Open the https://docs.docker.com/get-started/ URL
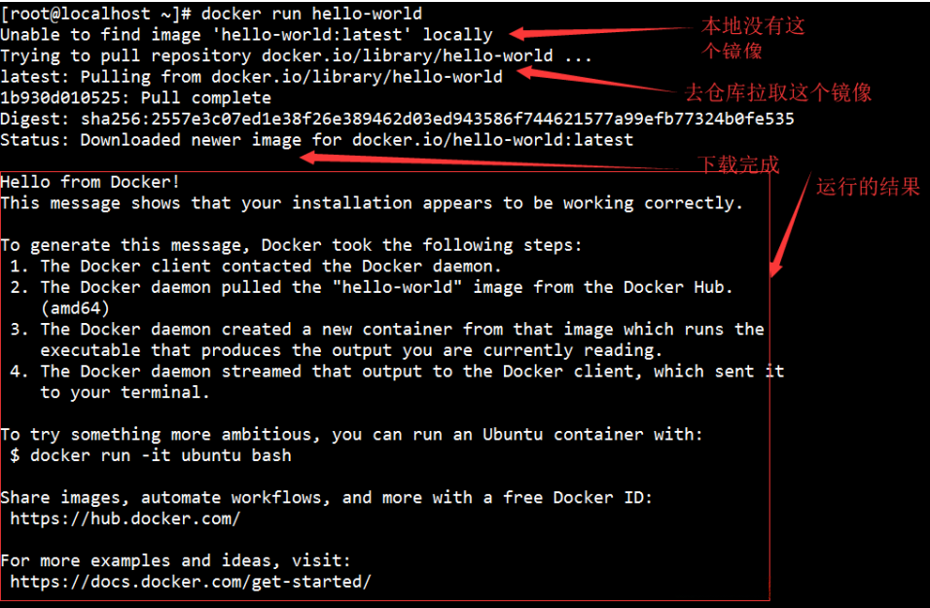 pyautogui.click(x=191, y=582)
